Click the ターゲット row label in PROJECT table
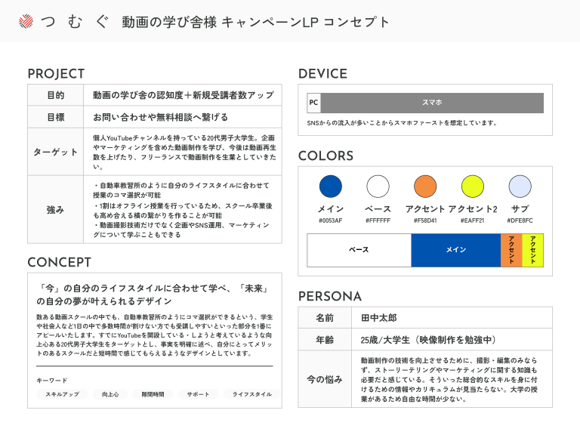Image resolution: width=580 pixels, height=435 pixels. click(x=55, y=152)
